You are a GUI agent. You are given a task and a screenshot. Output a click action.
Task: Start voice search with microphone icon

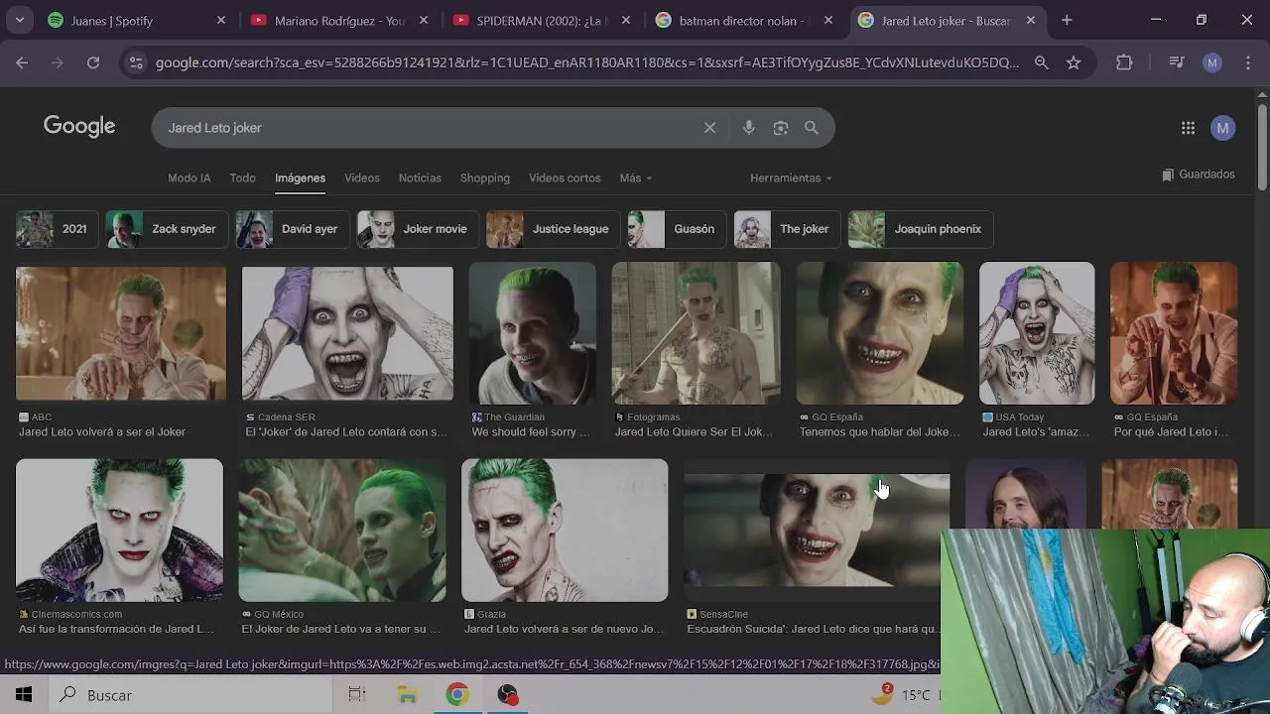749,128
